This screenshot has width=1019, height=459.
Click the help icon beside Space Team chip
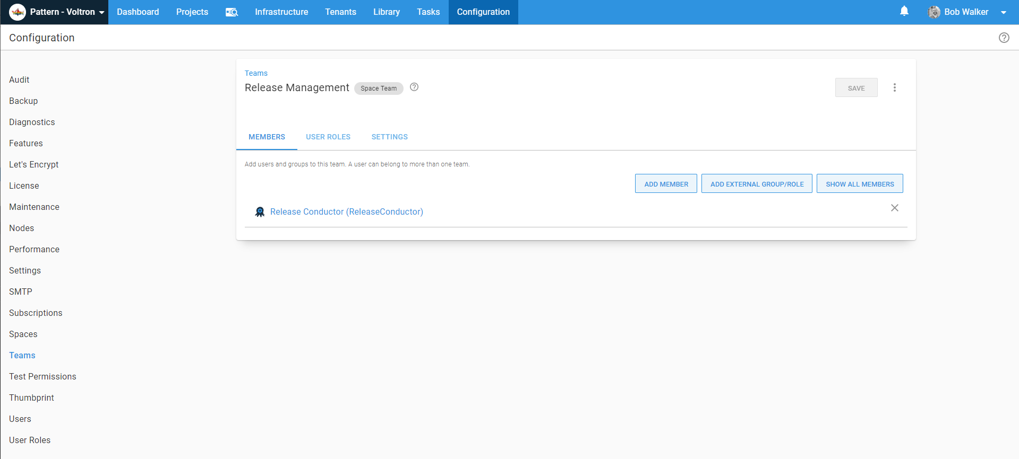414,87
